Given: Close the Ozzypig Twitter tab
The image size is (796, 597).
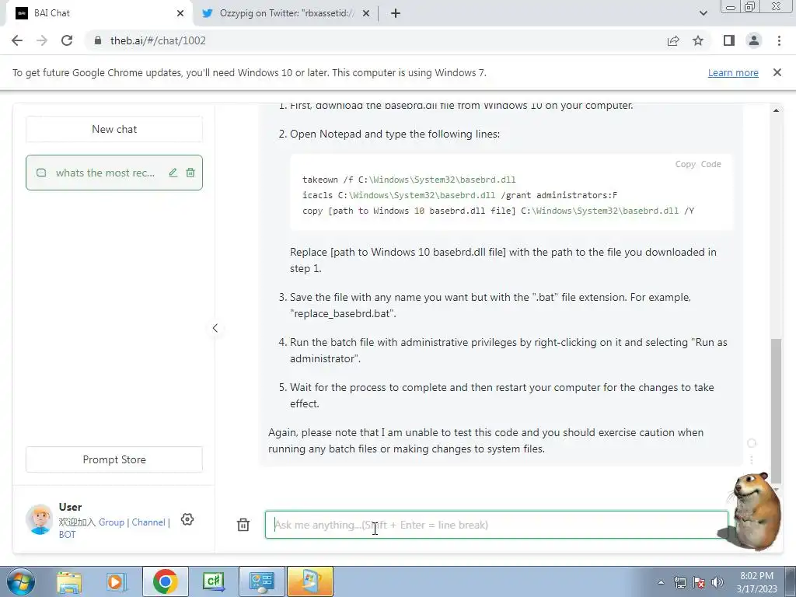Looking at the screenshot, I should pos(366,13).
